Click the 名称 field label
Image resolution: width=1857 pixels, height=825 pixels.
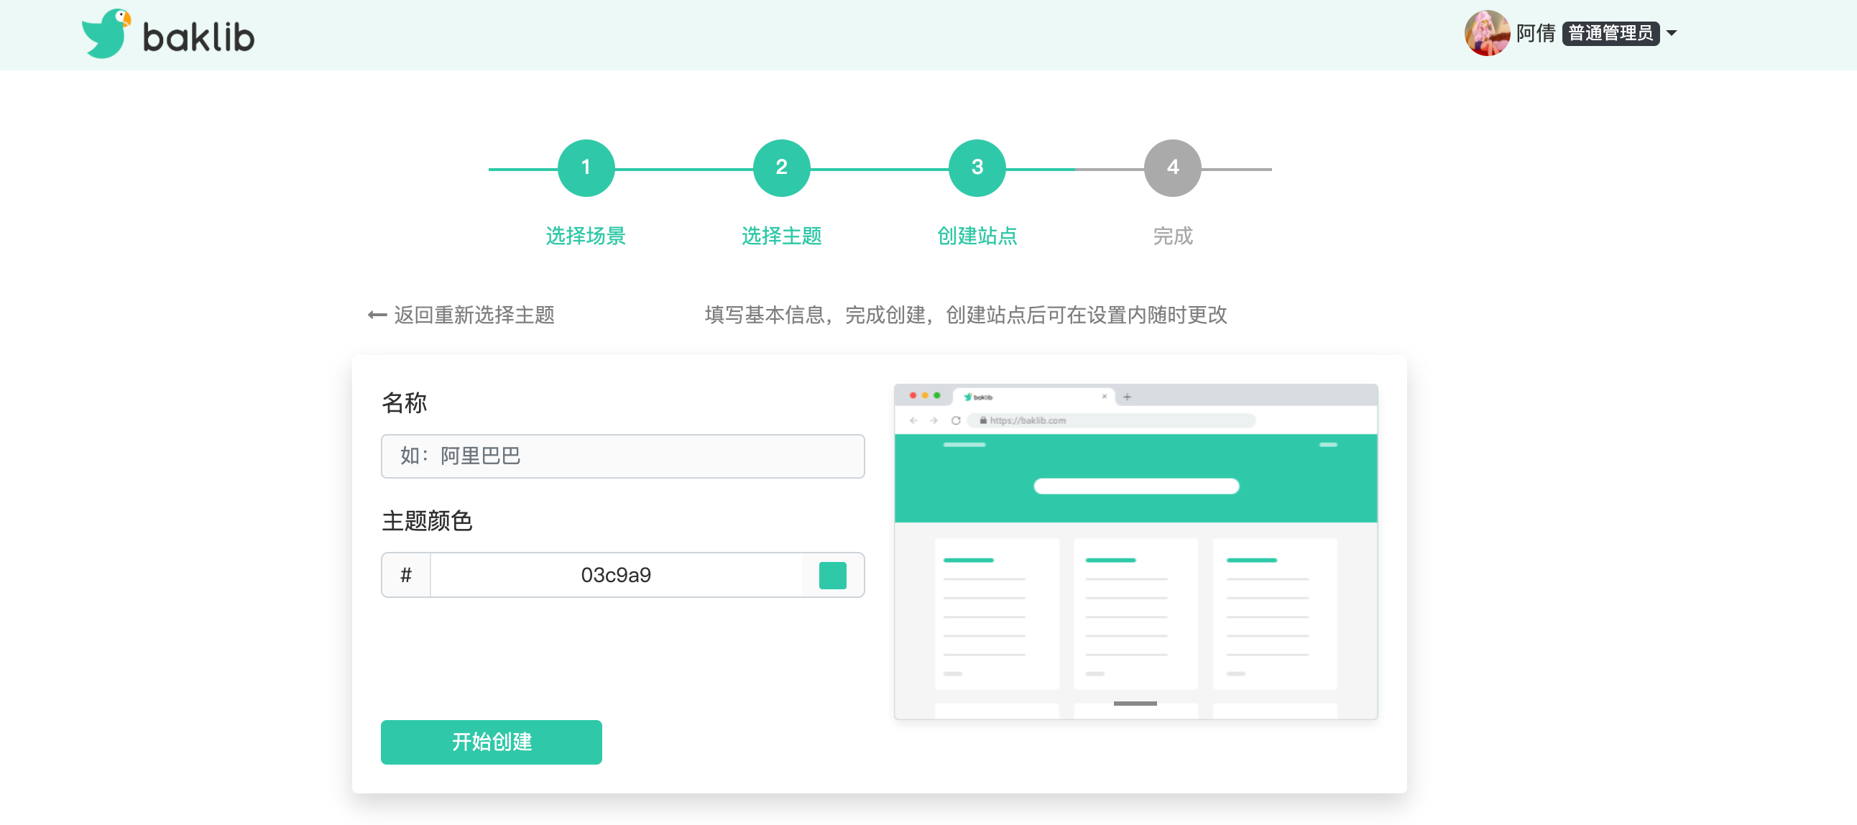[x=404, y=402]
